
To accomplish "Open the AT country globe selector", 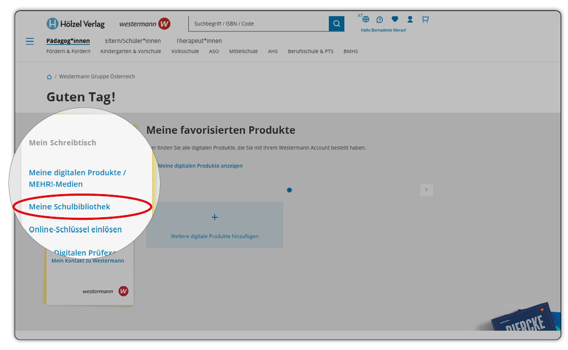I will (366, 19).
